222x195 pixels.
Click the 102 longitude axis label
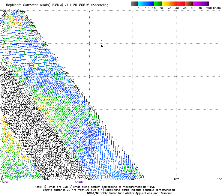(176, 179)
